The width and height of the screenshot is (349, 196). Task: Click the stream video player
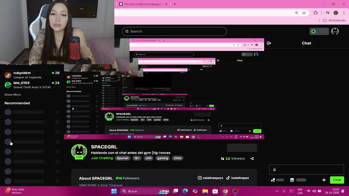coord(164,88)
